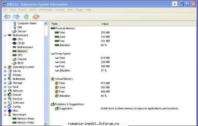The image size is (198, 126).
Task: Click the CPUID chip icon
Action: click(x=14, y=43)
